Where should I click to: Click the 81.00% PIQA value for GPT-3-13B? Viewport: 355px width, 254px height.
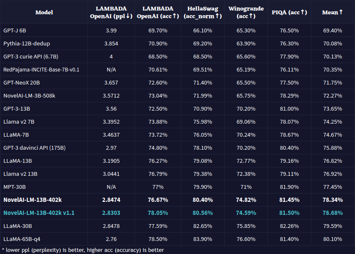coord(289,108)
